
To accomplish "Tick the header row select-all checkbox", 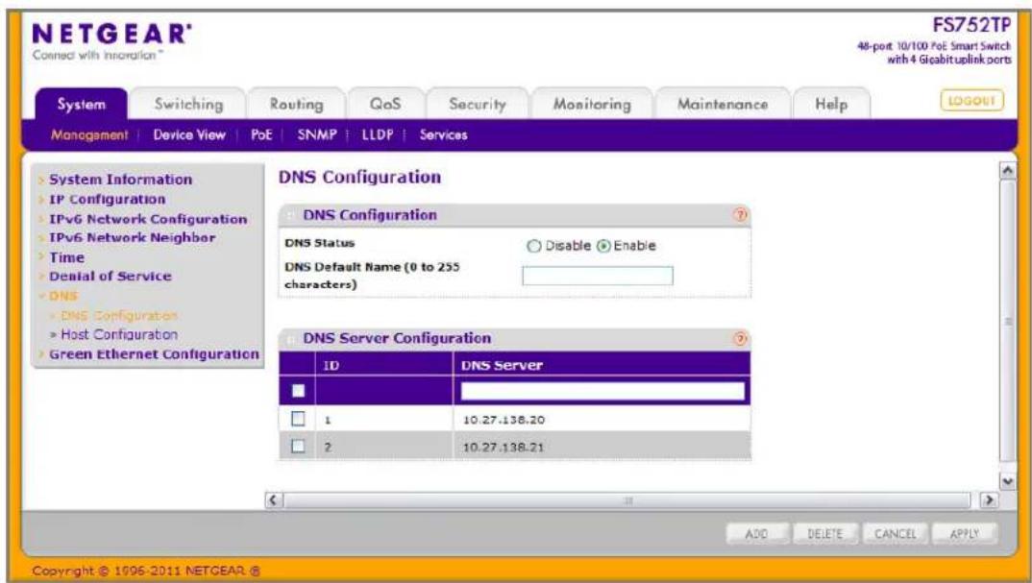I will [x=298, y=391].
